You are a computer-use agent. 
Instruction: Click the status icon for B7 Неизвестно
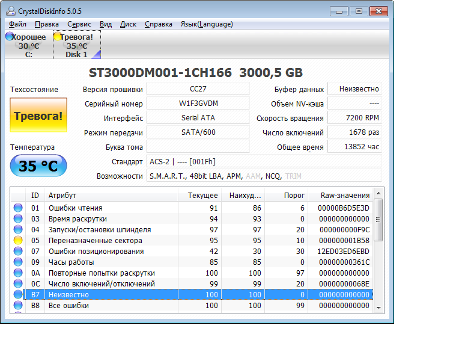(18, 294)
